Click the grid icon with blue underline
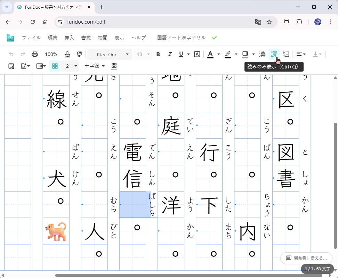 tap(114, 66)
